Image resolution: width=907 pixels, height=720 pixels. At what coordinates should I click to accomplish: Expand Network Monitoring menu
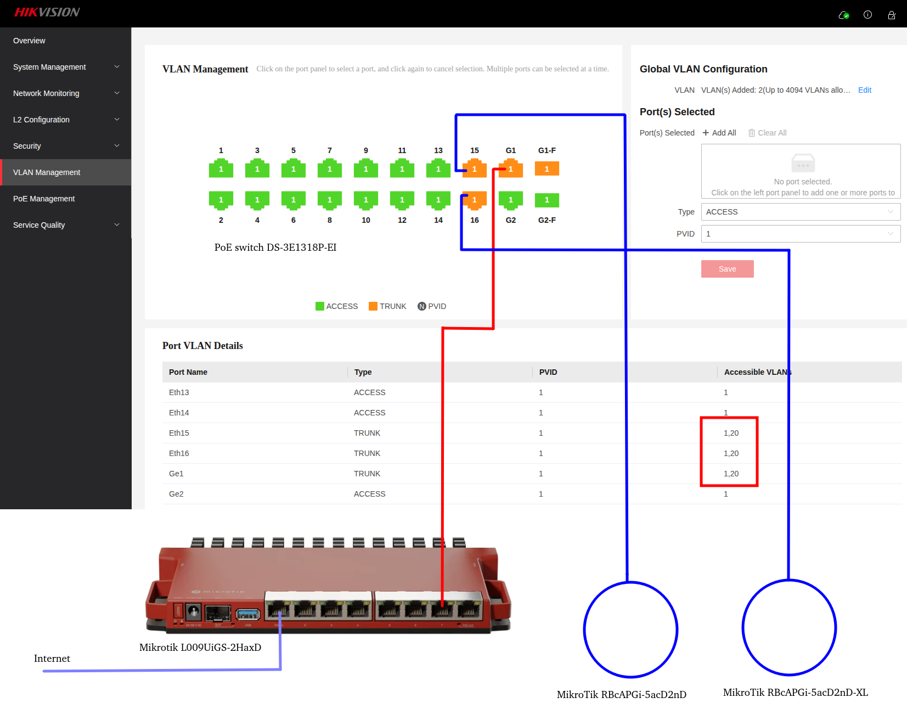click(x=66, y=93)
